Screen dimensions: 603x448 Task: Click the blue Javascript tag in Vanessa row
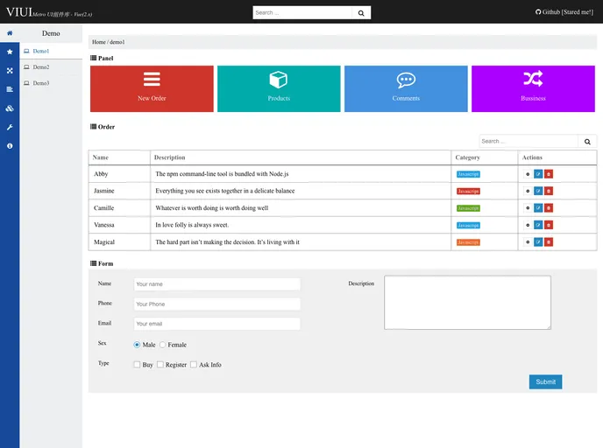point(468,226)
